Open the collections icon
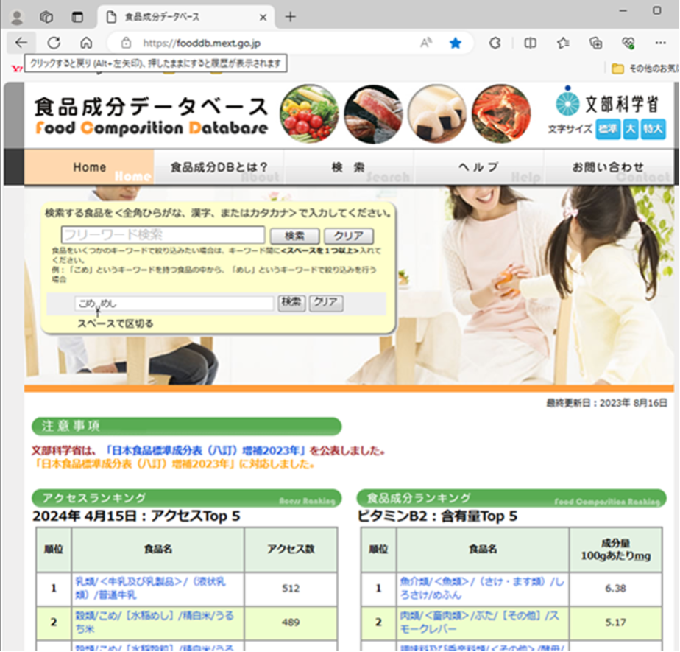Screen dimensions: 680x652 pyautogui.click(x=595, y=43)
